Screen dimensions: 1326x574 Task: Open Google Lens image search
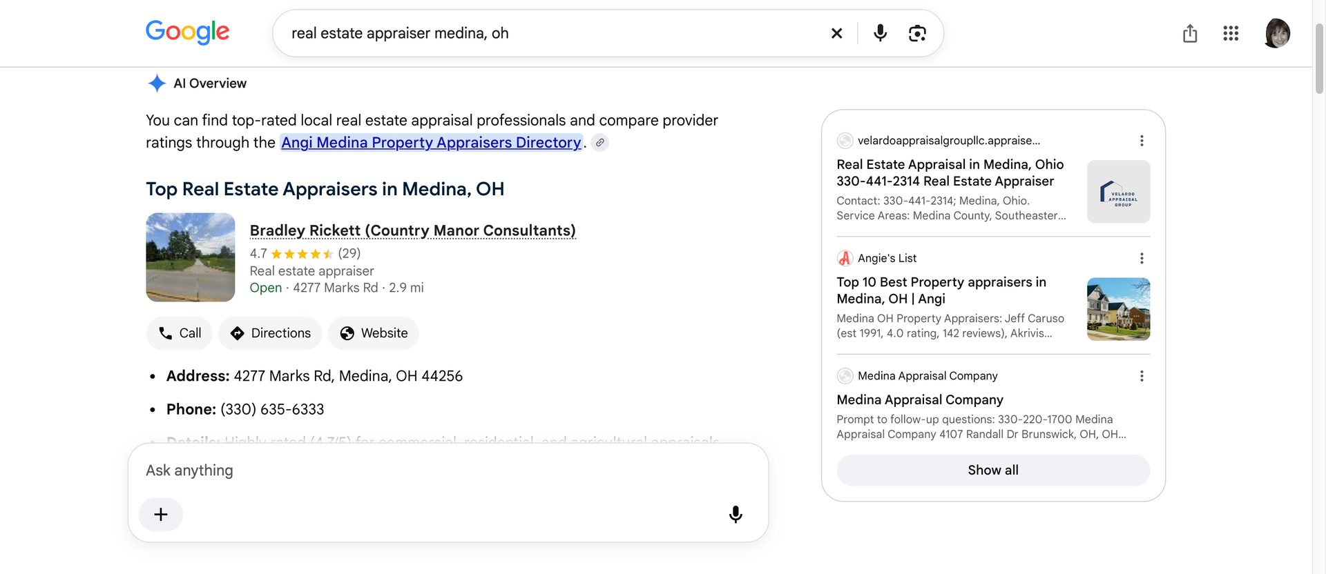pyautogui.click(x=917, y=33)
